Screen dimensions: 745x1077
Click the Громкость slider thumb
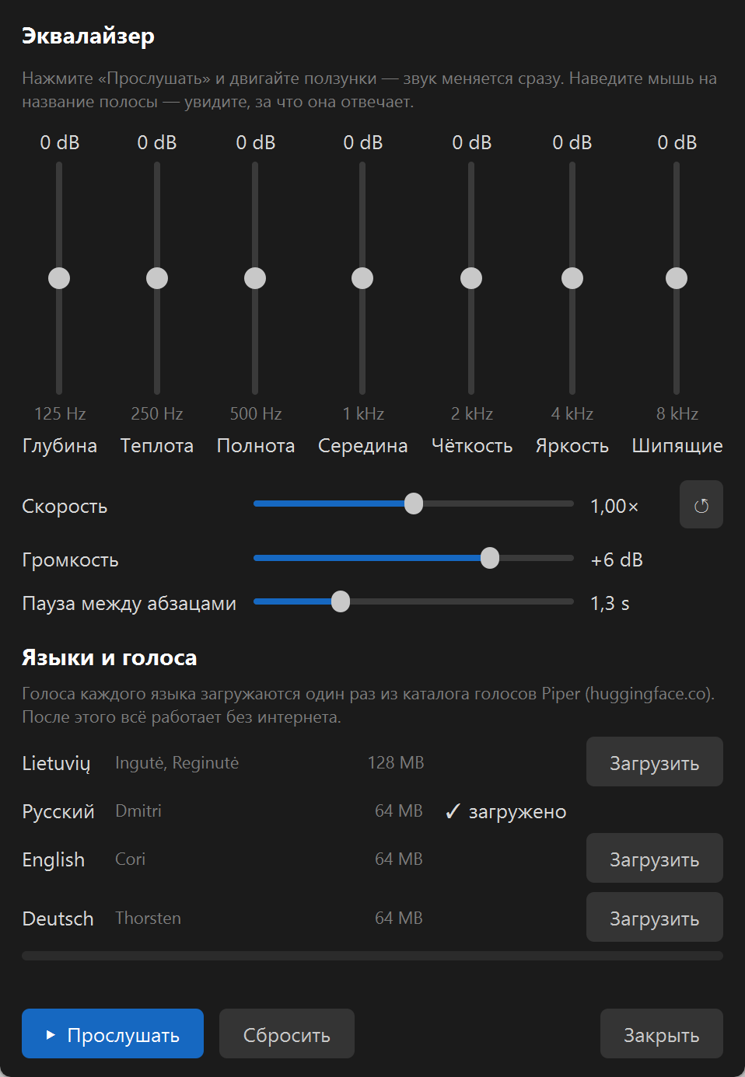pos(490,558)
